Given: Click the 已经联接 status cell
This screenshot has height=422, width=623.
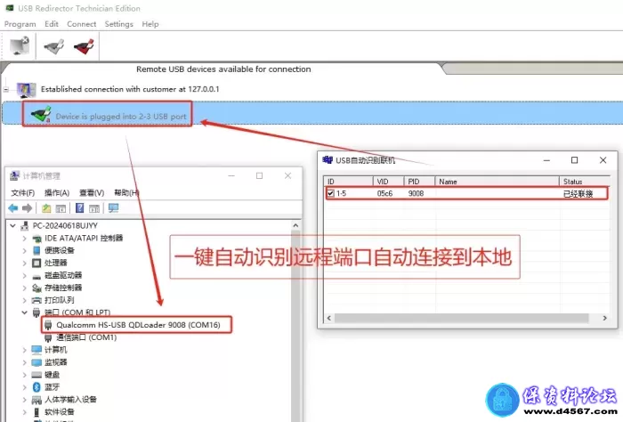Looking at the screenshot, I should [x=578, y=194].
